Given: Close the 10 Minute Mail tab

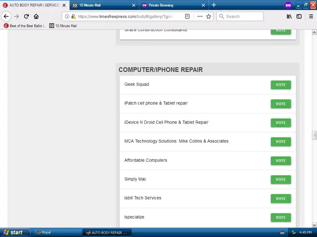Looking at the screenshot, I should coord(134,5).
